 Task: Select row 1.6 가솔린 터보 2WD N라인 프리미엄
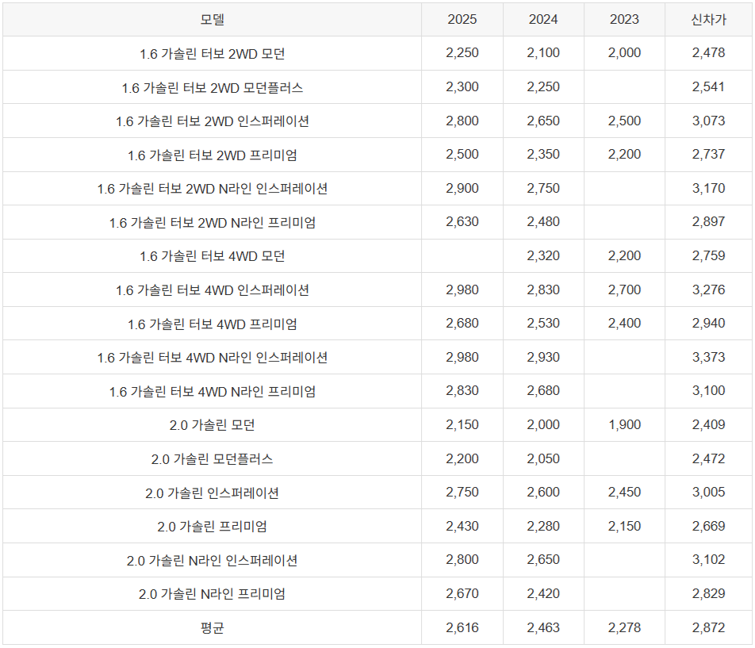[x=377, y=222]
